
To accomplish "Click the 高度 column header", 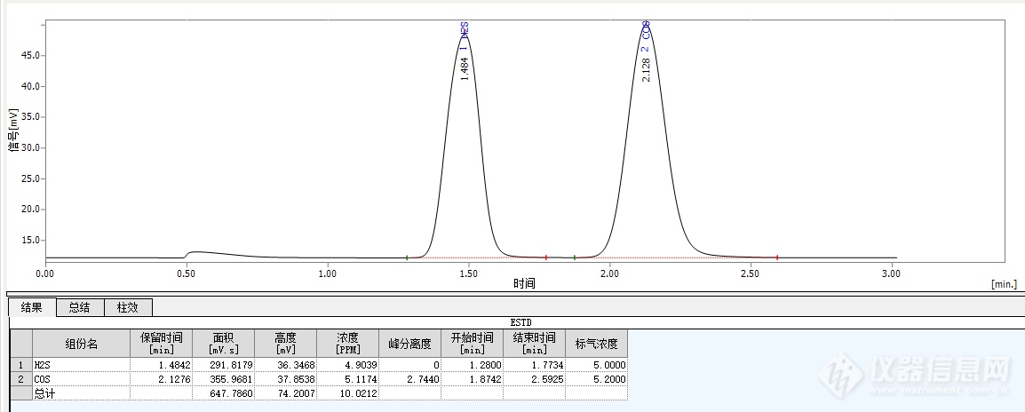I will 285,344.
